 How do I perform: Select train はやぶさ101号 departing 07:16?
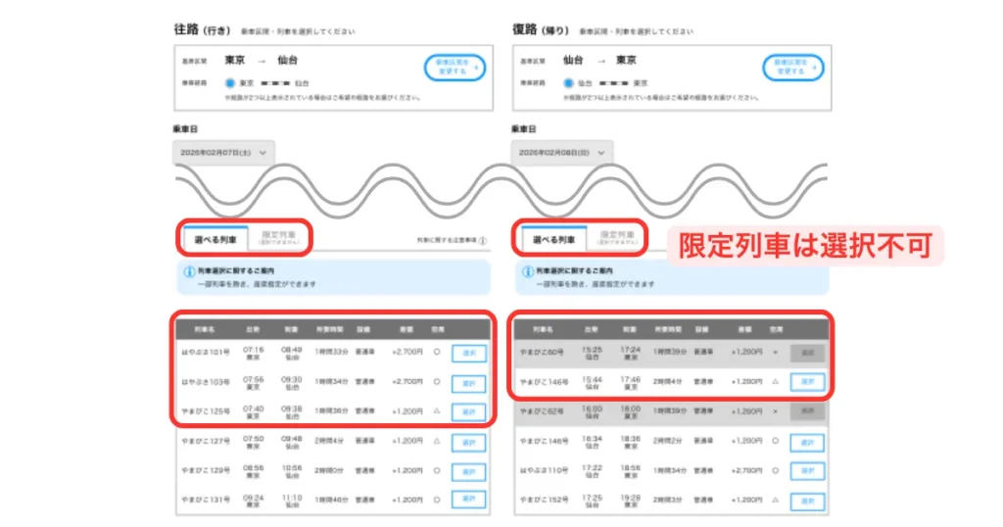[x=469, y=353]
